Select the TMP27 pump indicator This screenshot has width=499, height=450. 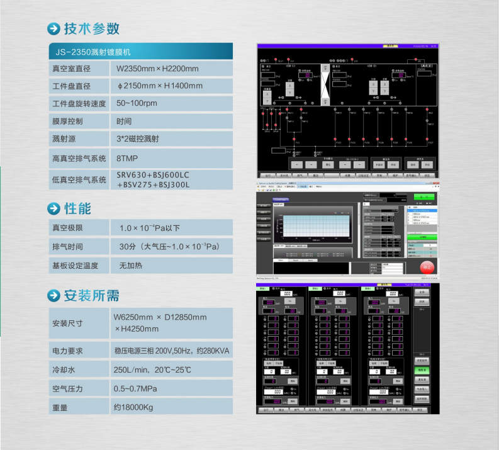[x=427, y=121]
